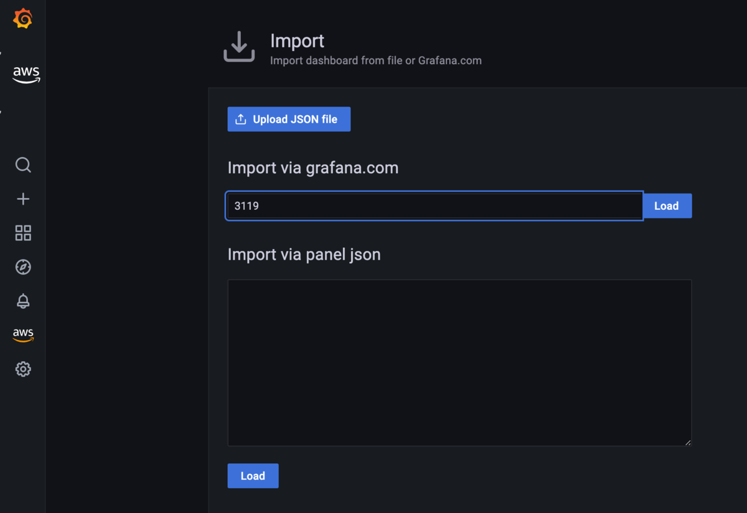Image resolution: width=747 pixels, height=513 pixels.
Task: Open the Create plus menu icon
Action: click(x=23, y=199)
